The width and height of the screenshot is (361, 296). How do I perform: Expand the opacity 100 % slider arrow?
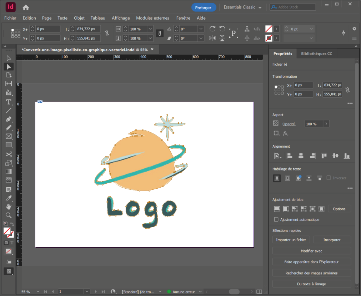click(x=326, y=124)
